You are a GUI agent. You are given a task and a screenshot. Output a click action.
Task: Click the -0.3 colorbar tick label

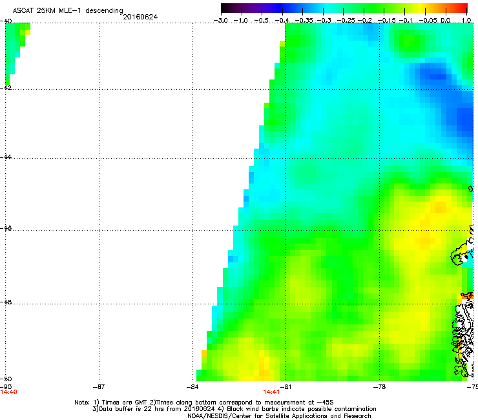[x=324, y=21]
